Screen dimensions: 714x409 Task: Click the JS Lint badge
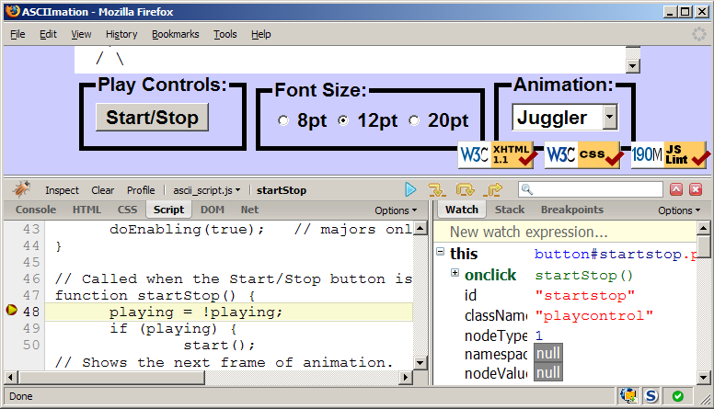click(x=671, y=154)
